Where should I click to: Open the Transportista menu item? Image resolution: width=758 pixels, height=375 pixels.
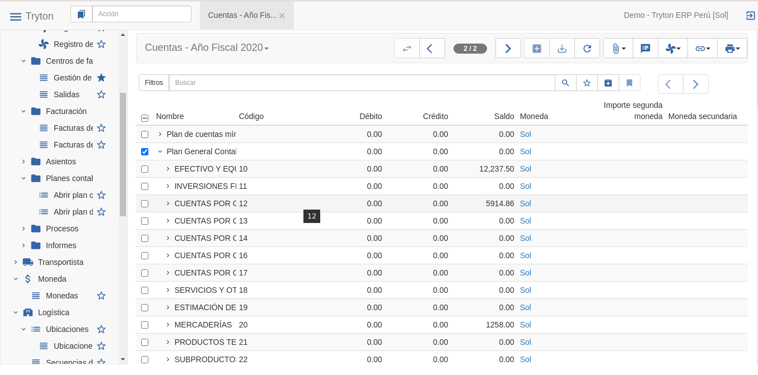tap(60, 262)
